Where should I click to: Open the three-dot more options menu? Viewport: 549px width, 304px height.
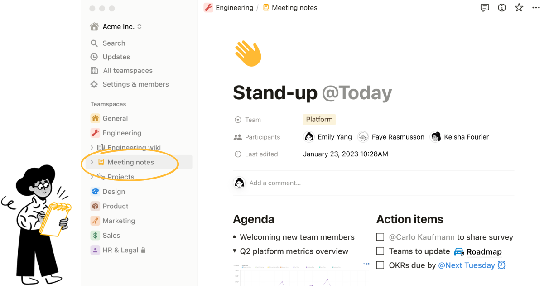click(x=536, y=8)
